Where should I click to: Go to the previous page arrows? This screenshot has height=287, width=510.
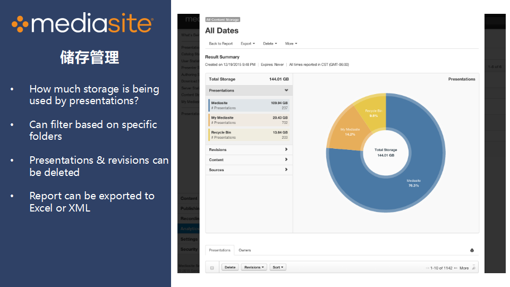[427, 268]
